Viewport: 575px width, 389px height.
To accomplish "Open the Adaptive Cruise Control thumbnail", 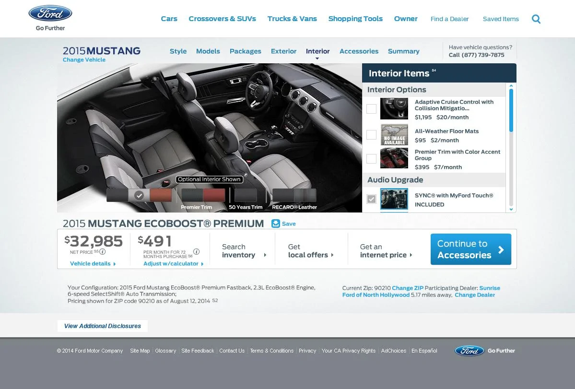I will point(394,108).
